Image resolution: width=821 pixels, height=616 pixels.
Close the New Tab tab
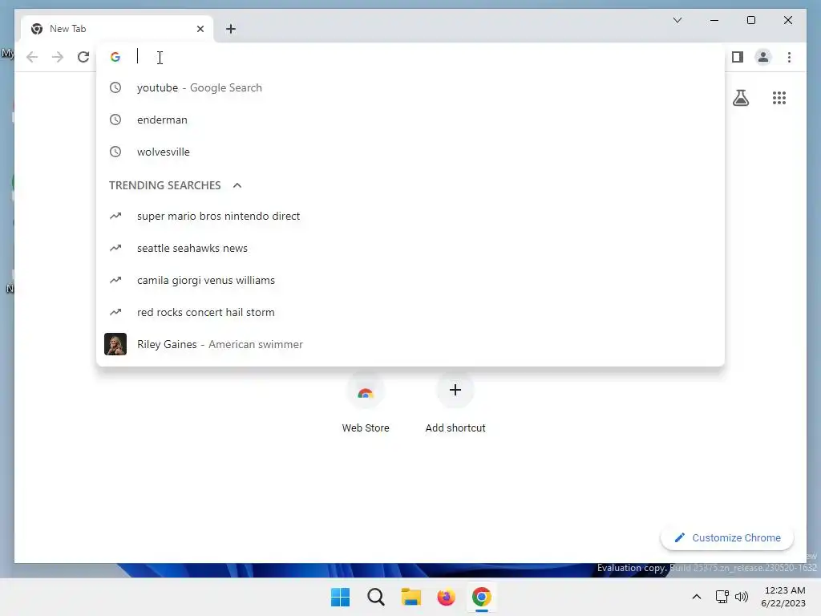(x=200, y=29)
